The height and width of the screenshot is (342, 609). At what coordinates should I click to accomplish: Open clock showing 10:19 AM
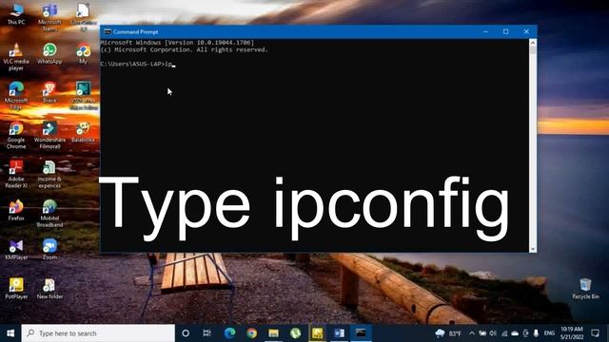pos(572,333)
